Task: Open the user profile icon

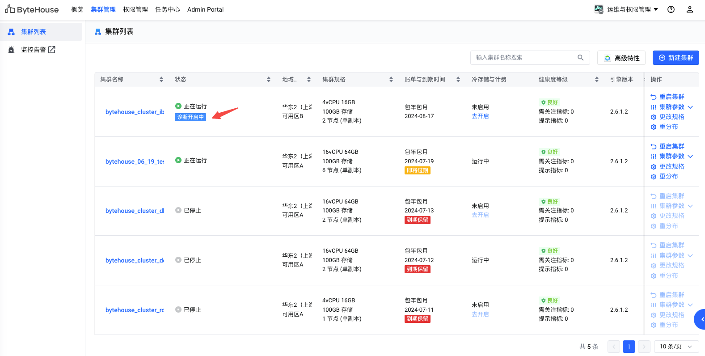Action: click(x=690, y=9)
